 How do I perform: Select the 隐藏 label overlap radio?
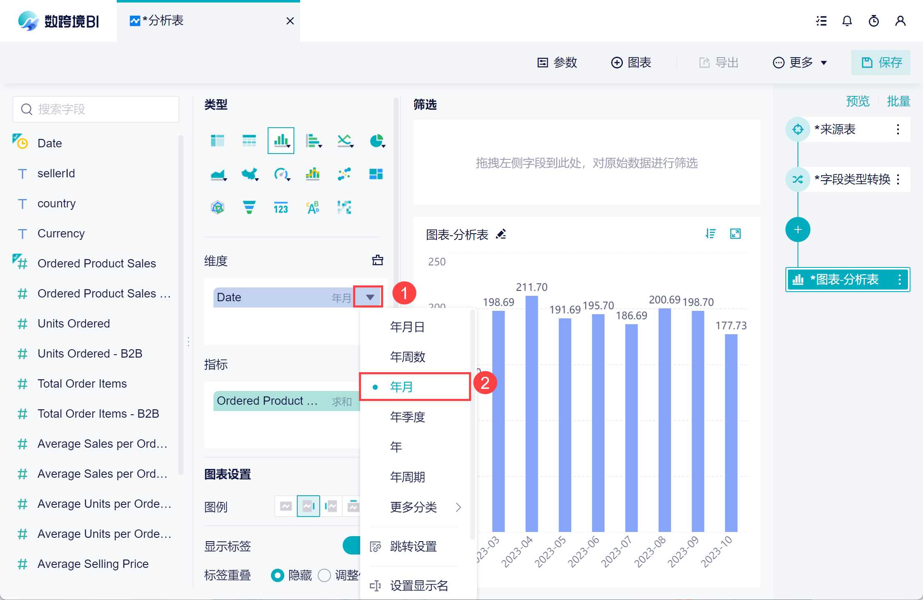(x=277, y=575)
